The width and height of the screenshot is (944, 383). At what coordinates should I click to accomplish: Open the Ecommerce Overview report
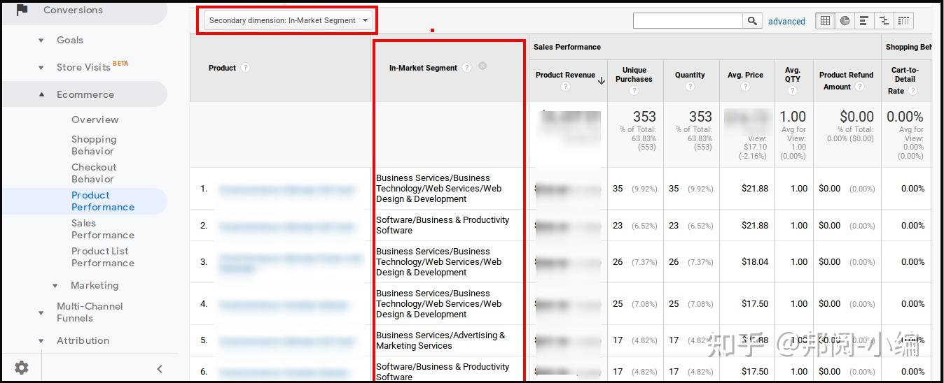coord(95,120)
